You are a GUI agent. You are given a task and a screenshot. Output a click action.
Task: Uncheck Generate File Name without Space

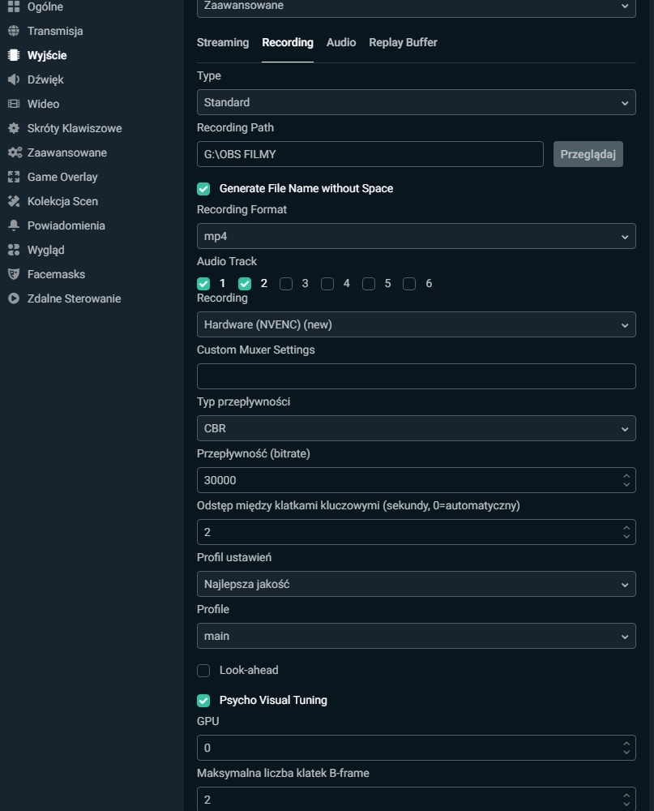[x=203, y=189]
